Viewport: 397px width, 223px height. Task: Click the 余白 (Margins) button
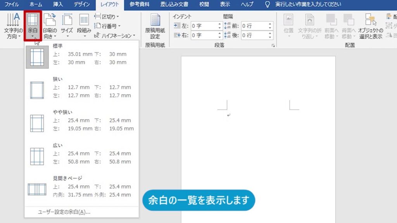(x=33, y=26)
